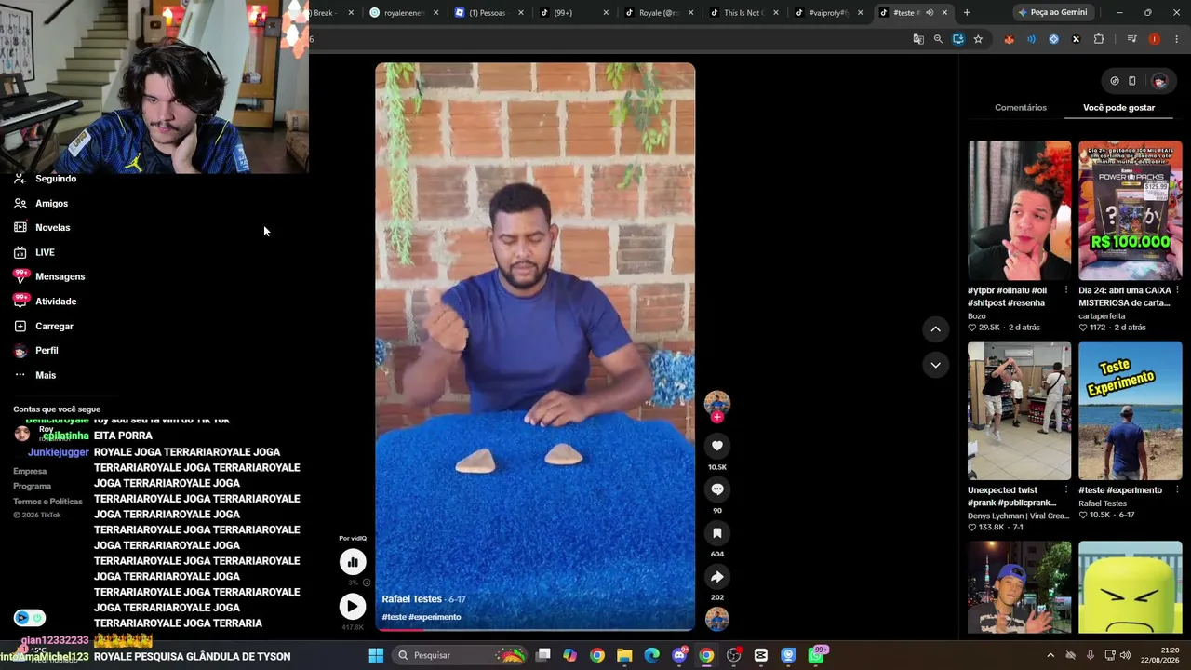
Task: Mute the #teste tab via speaker icon
Action: (930, 13)
